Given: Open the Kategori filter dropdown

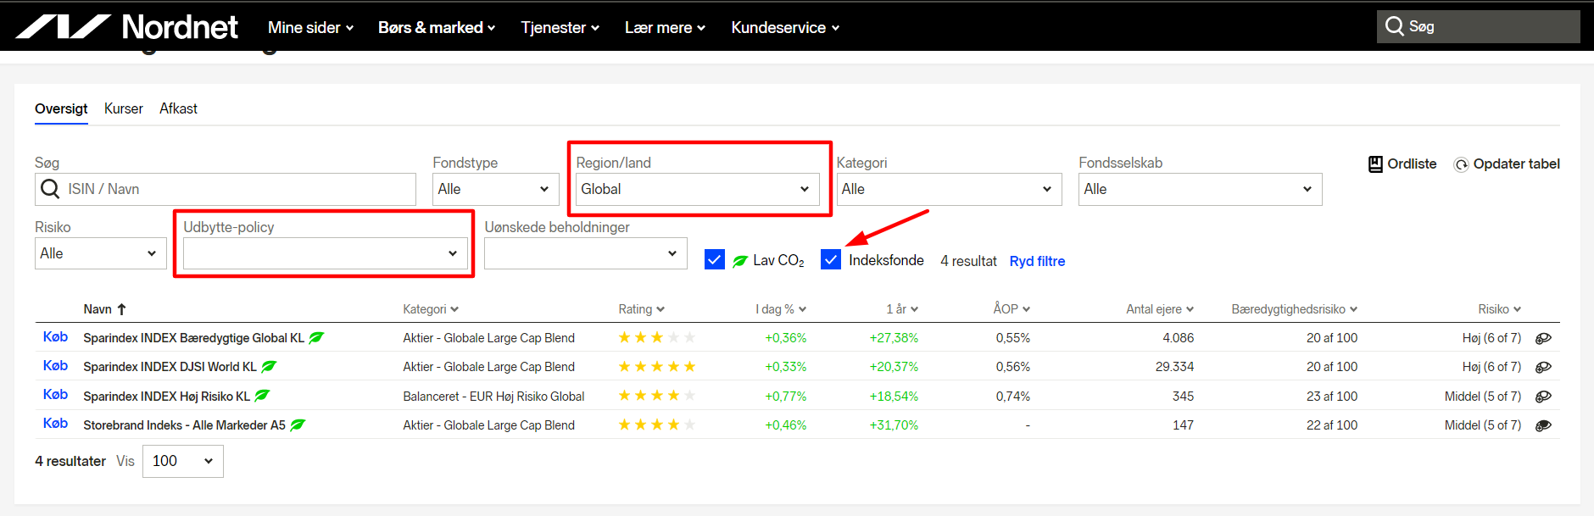Looking at the screenshot, I should coord(950,189).
